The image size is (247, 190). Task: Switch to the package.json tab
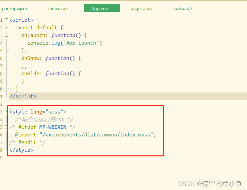[15, 9]
